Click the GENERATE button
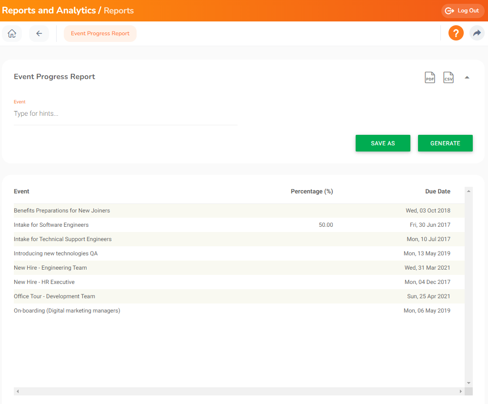This screenshot has width=488, height=404. [445, 143]
